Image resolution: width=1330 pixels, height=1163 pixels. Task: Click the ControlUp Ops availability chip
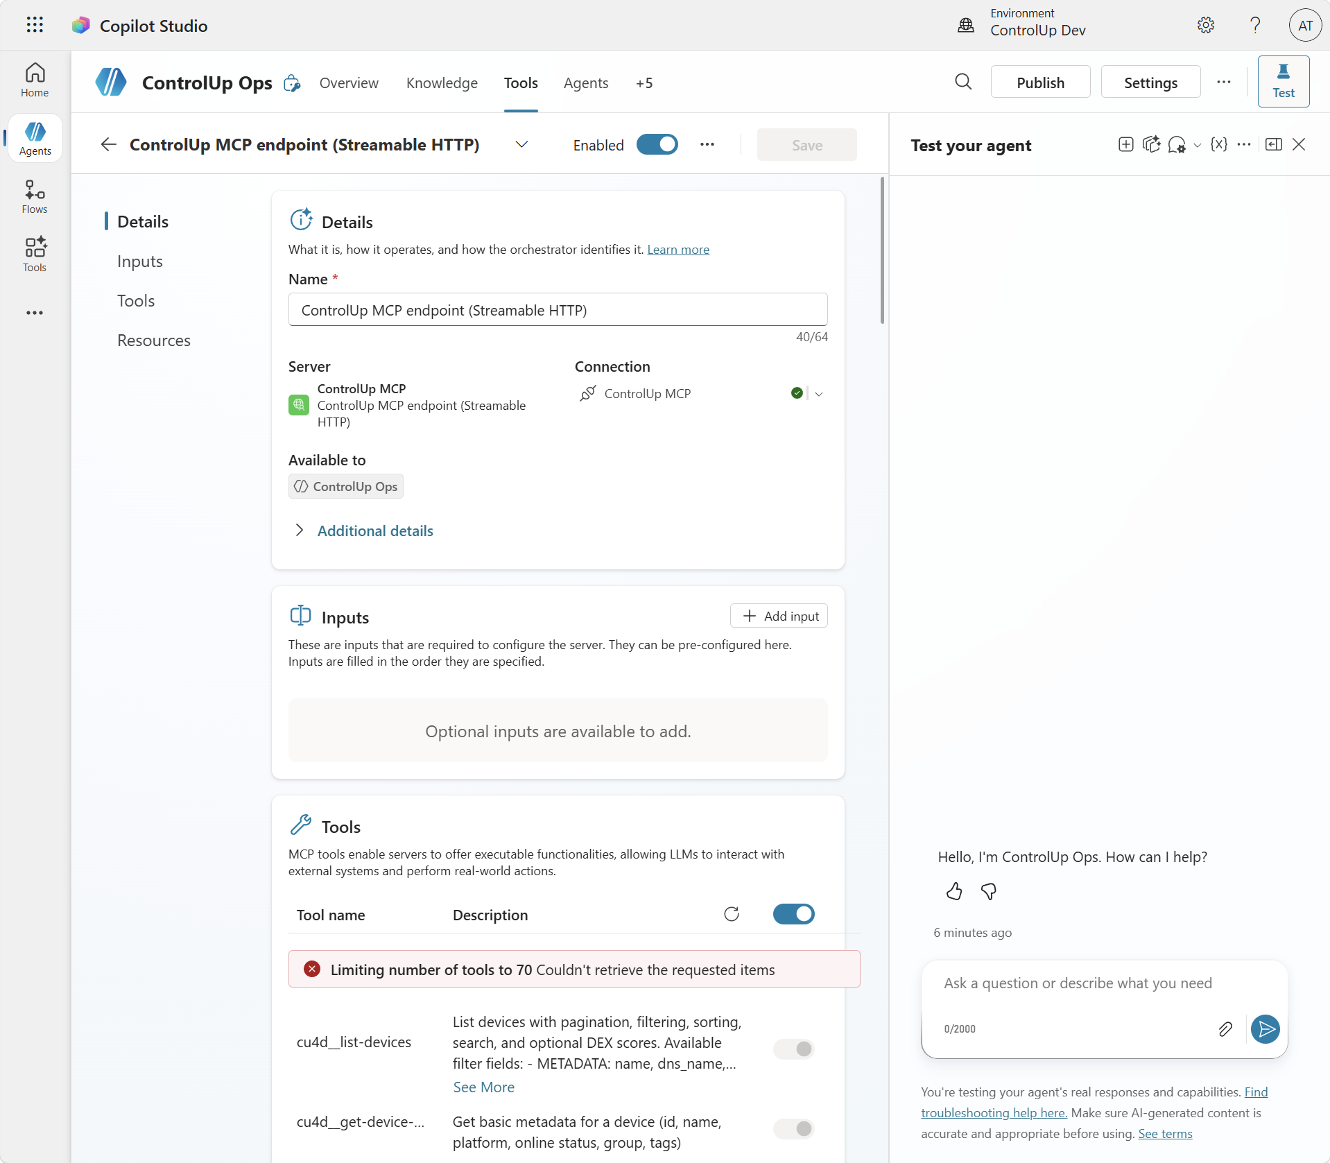[346, 487]
